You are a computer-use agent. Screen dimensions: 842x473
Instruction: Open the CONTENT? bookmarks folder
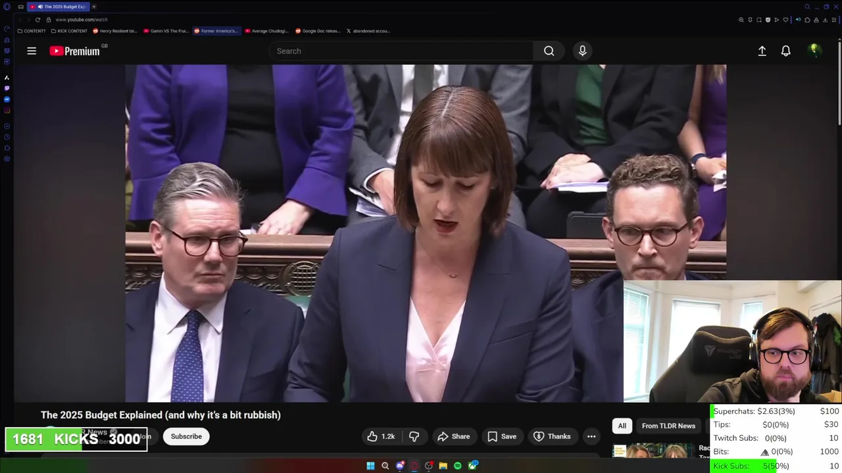click(32, 31)
